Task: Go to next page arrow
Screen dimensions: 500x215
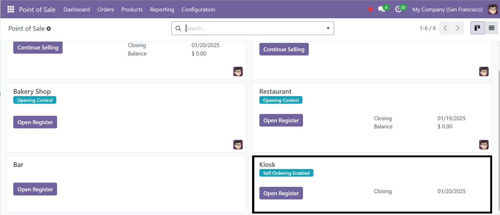Action: (458, 28)
